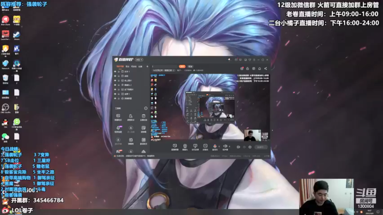This screenshot has width=383, height=215.
Task: Open third toolbox tool in top row
Action: tap(143, 117)
